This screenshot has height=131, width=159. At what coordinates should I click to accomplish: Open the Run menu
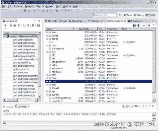pyautogui.click(x=58, y=6)
